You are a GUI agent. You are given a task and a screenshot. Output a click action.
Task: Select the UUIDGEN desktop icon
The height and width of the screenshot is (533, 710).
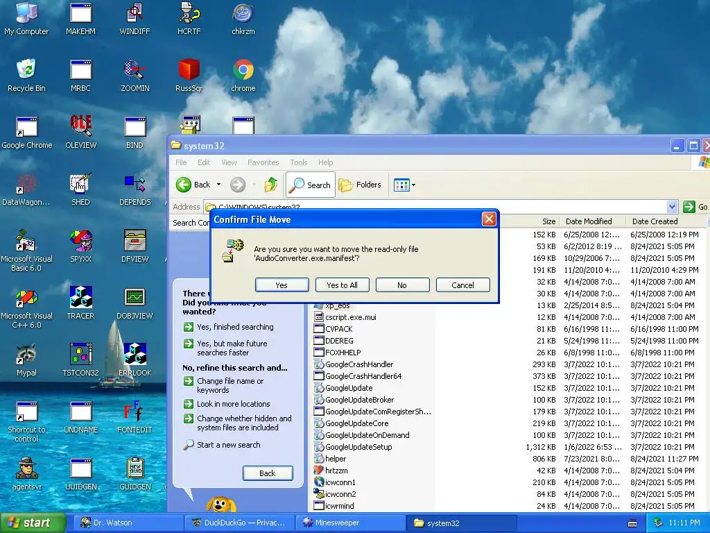coord(80,473)
